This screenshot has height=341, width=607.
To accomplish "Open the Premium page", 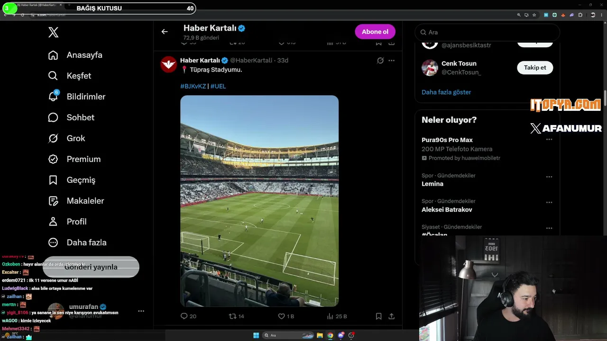I will pos(74,159).
